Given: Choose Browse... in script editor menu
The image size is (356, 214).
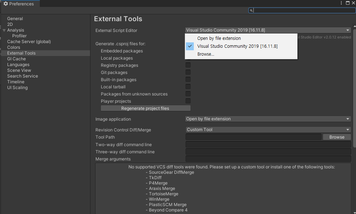Looking at the screenshot, I should [x=241, y=54].
